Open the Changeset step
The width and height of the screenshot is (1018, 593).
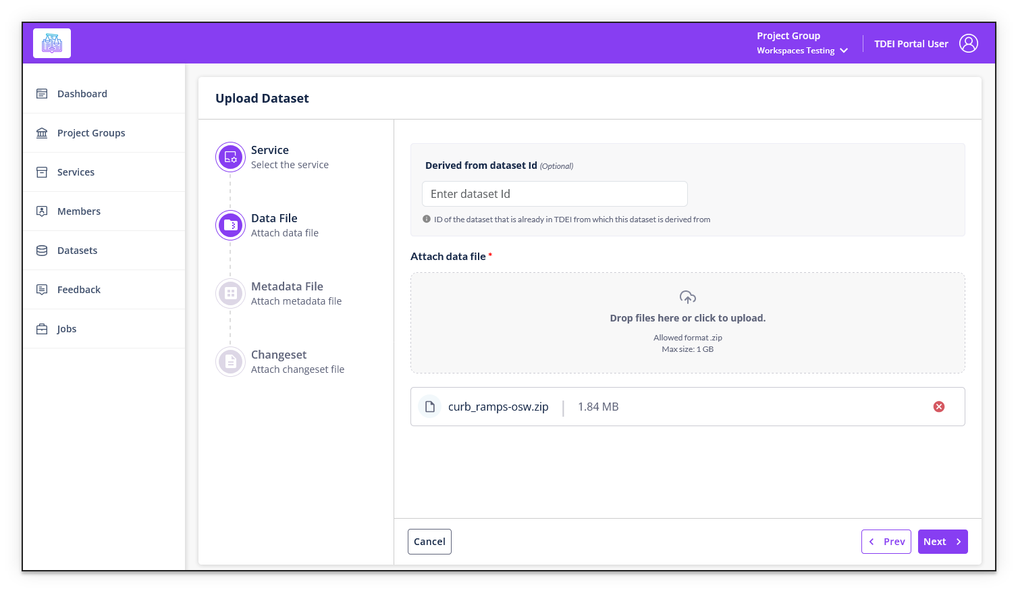[230, 361]
